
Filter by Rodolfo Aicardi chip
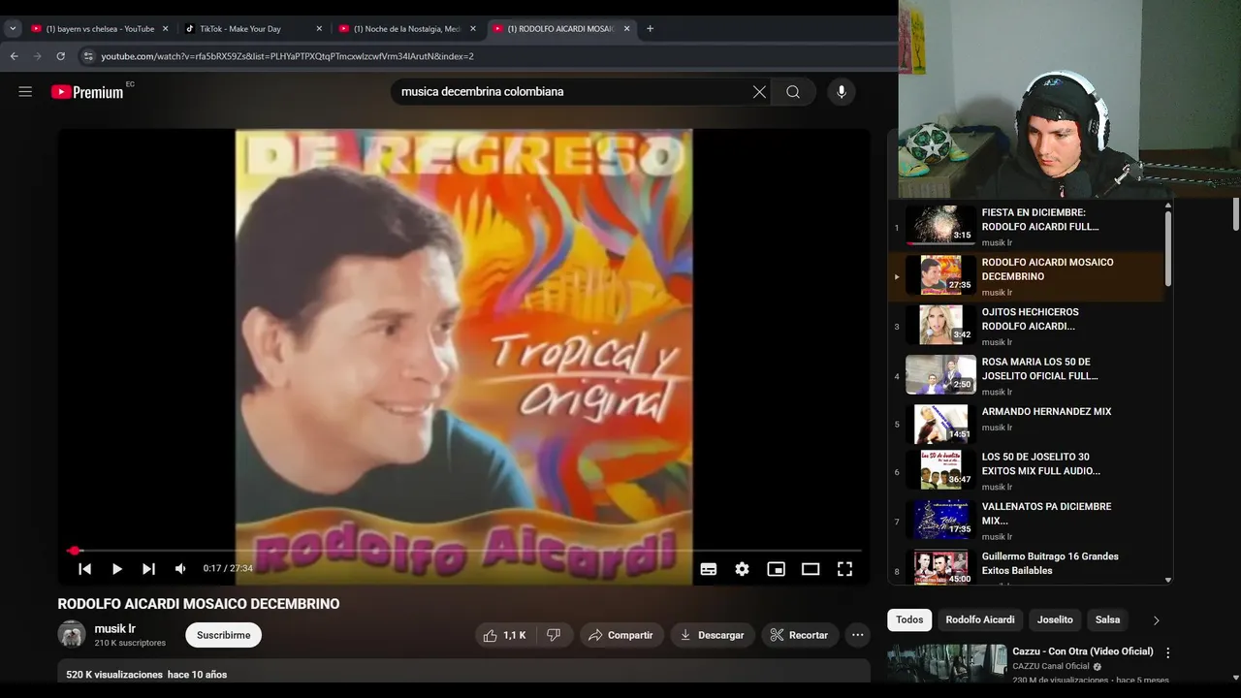980,620
